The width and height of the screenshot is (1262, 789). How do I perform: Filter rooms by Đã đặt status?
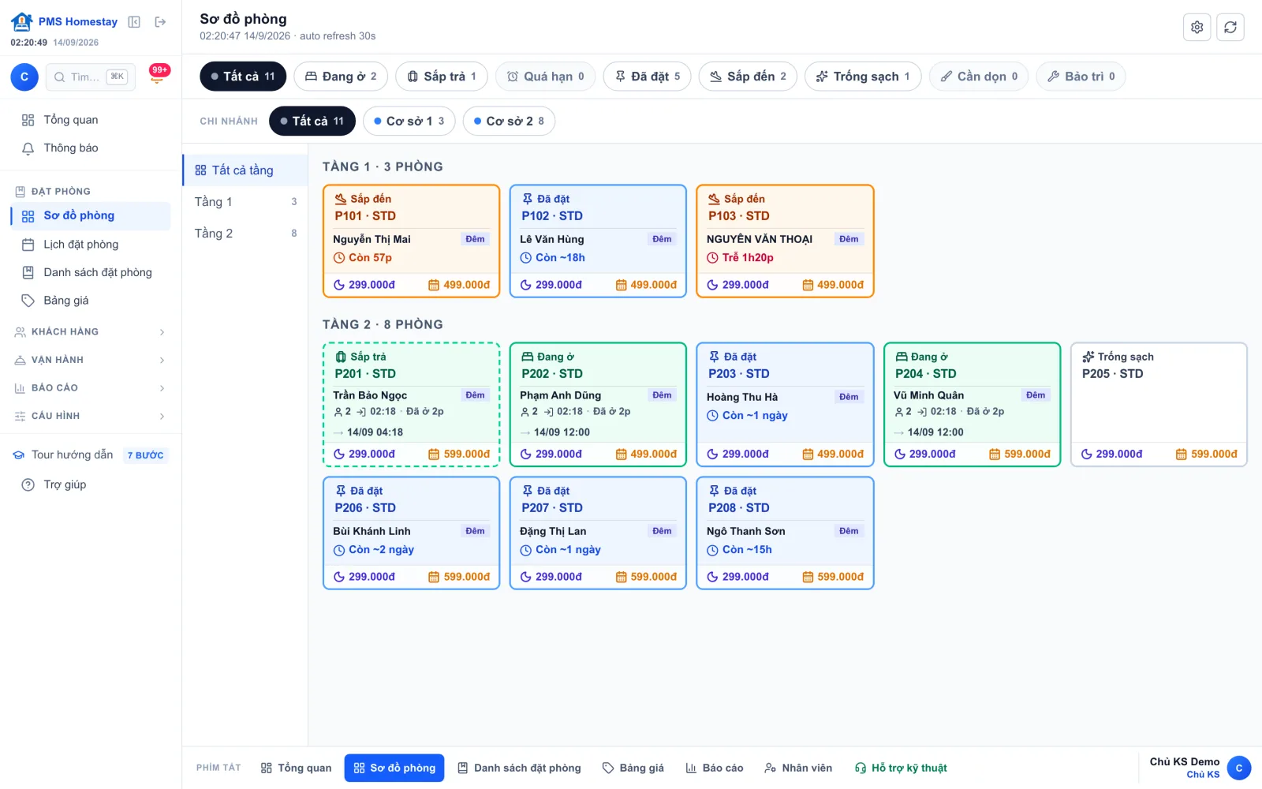648,77
